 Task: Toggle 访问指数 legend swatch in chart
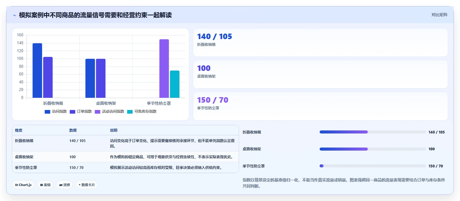(47, 111)
